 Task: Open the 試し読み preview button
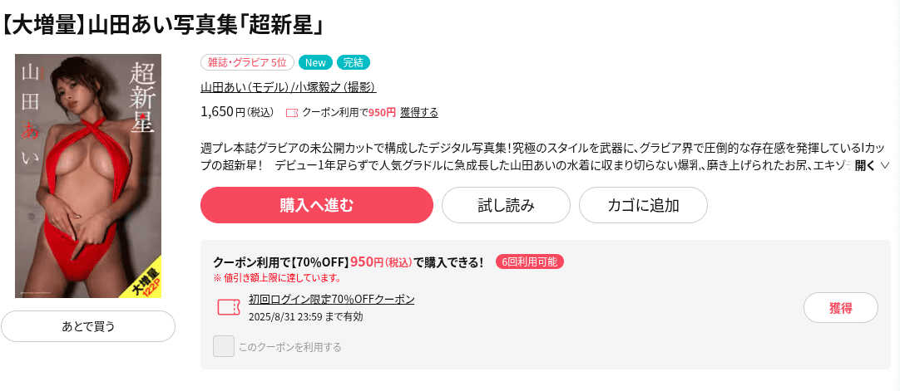(507, 205)
